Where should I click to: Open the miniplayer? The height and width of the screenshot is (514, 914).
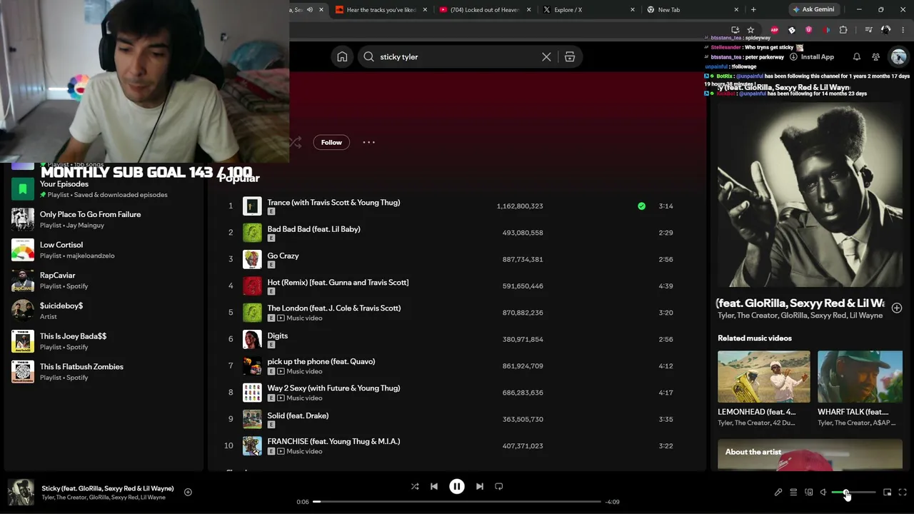point(888,492)
